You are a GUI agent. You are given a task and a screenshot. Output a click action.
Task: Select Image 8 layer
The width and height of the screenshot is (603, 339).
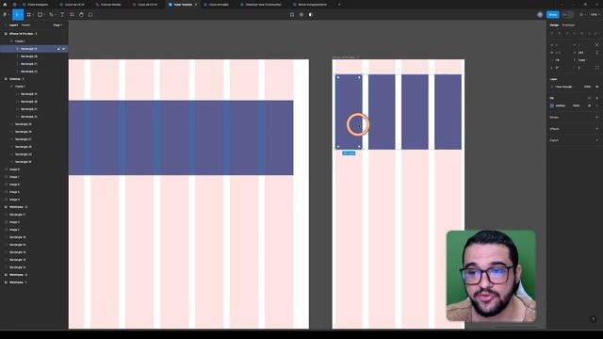pos(15,169)
